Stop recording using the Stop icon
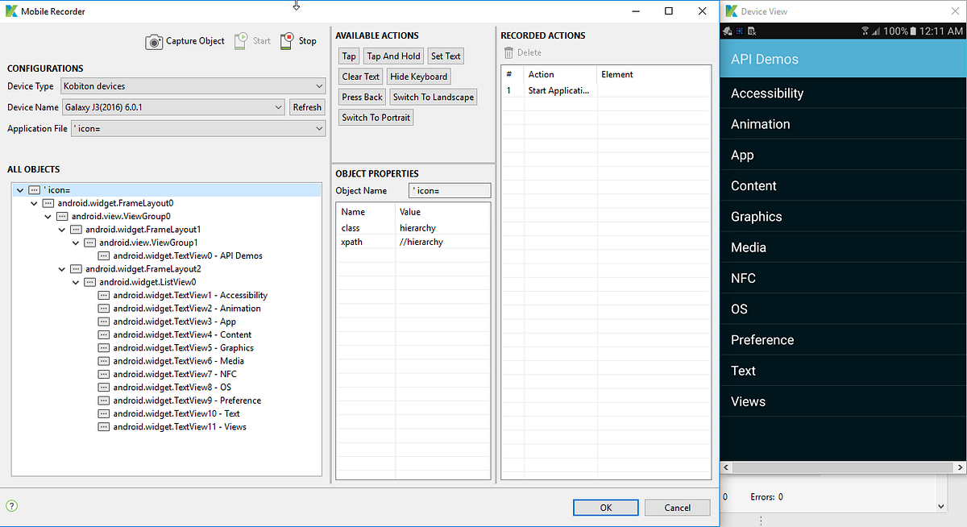The width and height of the screenshot is (967, 527). (x=287, y=39)
